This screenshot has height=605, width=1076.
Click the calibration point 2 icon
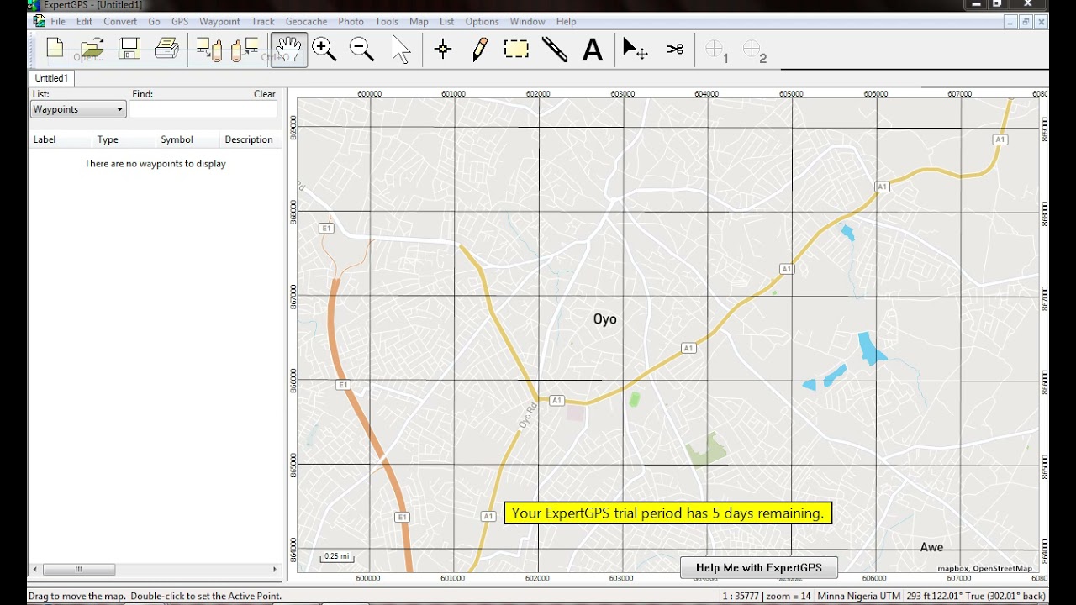(x=754, y=51)
